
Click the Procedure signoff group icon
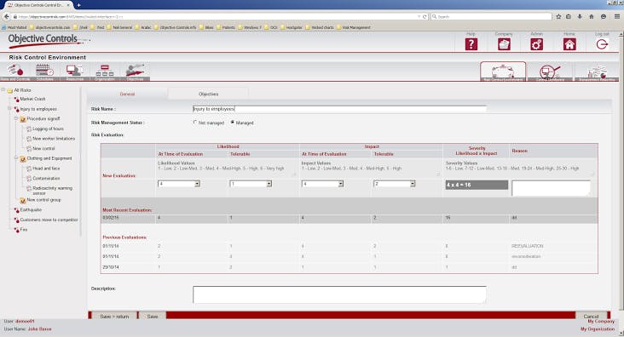23,119
